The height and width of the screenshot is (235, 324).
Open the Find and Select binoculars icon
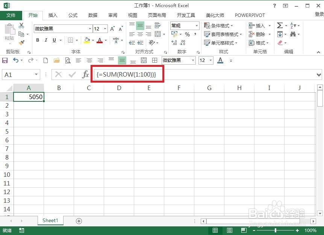click(293, 34)
